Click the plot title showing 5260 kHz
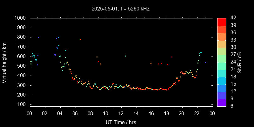This screenshot has width=254, height=127. 120,9
